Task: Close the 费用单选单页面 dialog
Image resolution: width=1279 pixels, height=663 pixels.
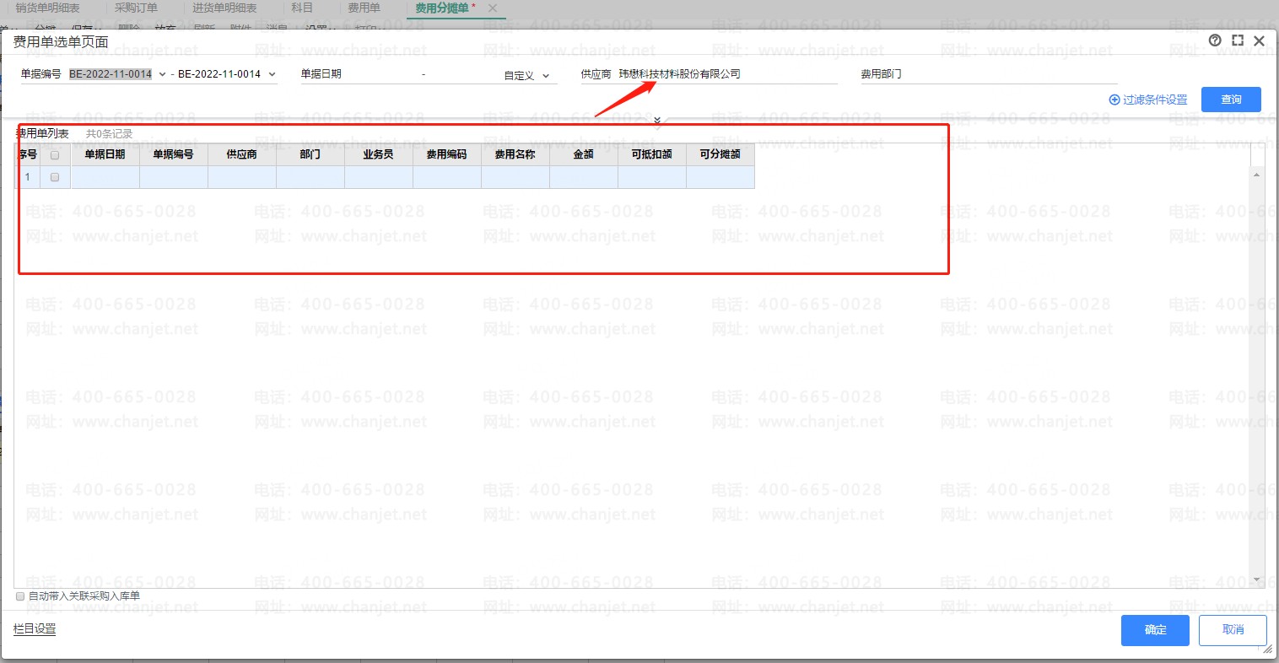Action: [x=1259, y=40]
